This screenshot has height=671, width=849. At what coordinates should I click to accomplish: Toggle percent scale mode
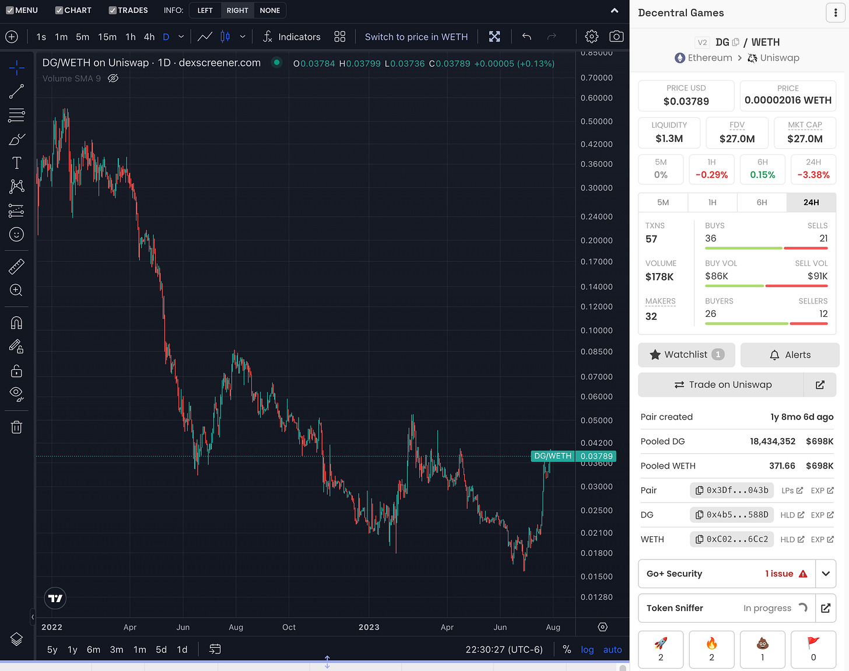567,649
